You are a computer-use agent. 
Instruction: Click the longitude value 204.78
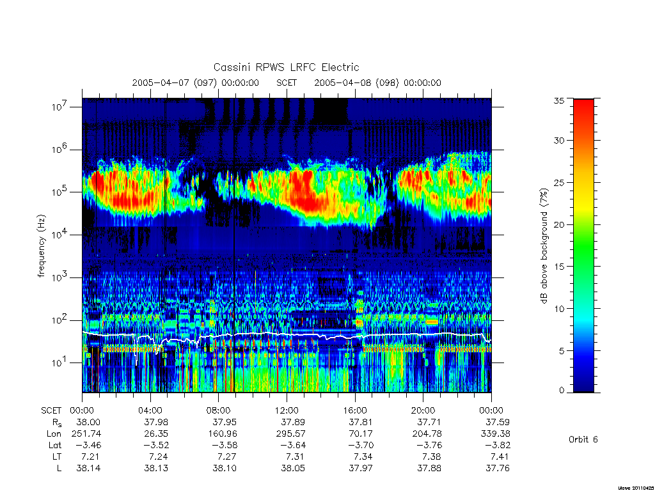click(x=427, y=434)
